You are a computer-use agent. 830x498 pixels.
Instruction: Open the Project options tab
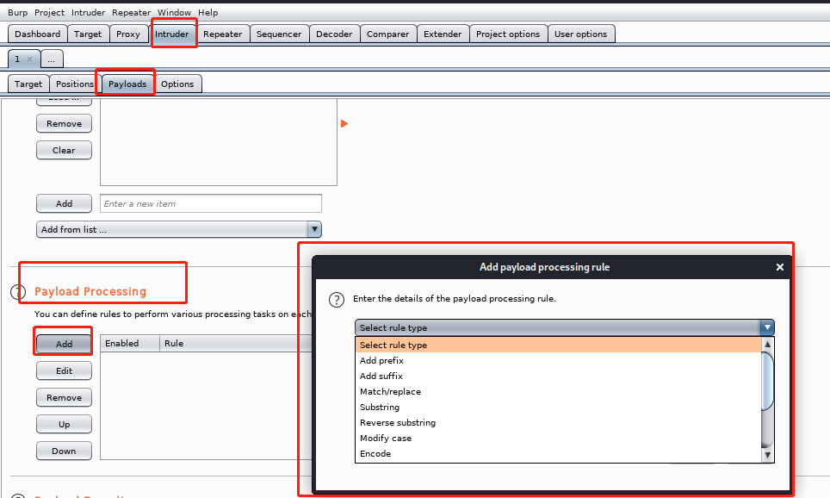[508, 34]
